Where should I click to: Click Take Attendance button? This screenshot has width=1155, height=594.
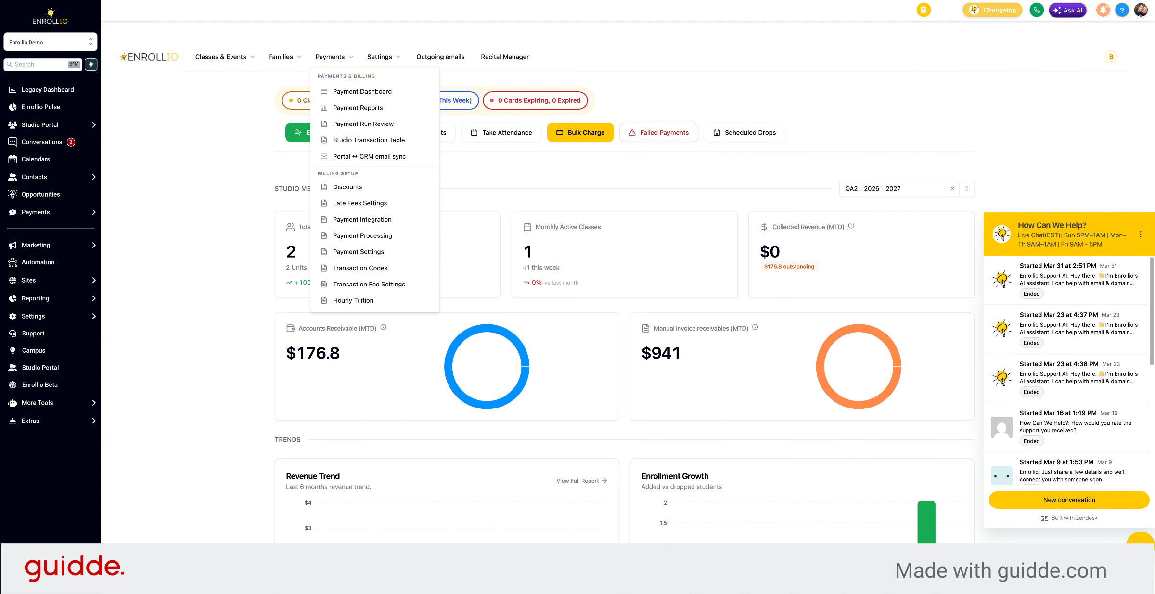(501, 133)
